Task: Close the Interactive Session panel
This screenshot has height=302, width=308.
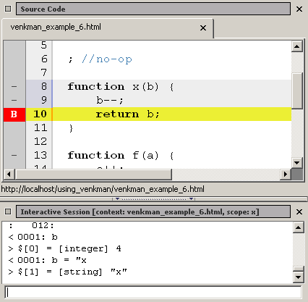Action: pos(299,212)
